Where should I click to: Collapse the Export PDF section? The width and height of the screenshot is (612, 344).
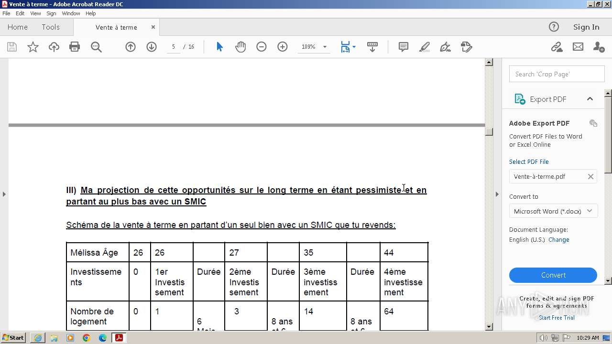[x=590, y=99]
